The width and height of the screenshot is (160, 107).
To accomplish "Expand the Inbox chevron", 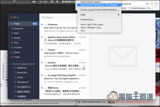I will pos(10,24).
